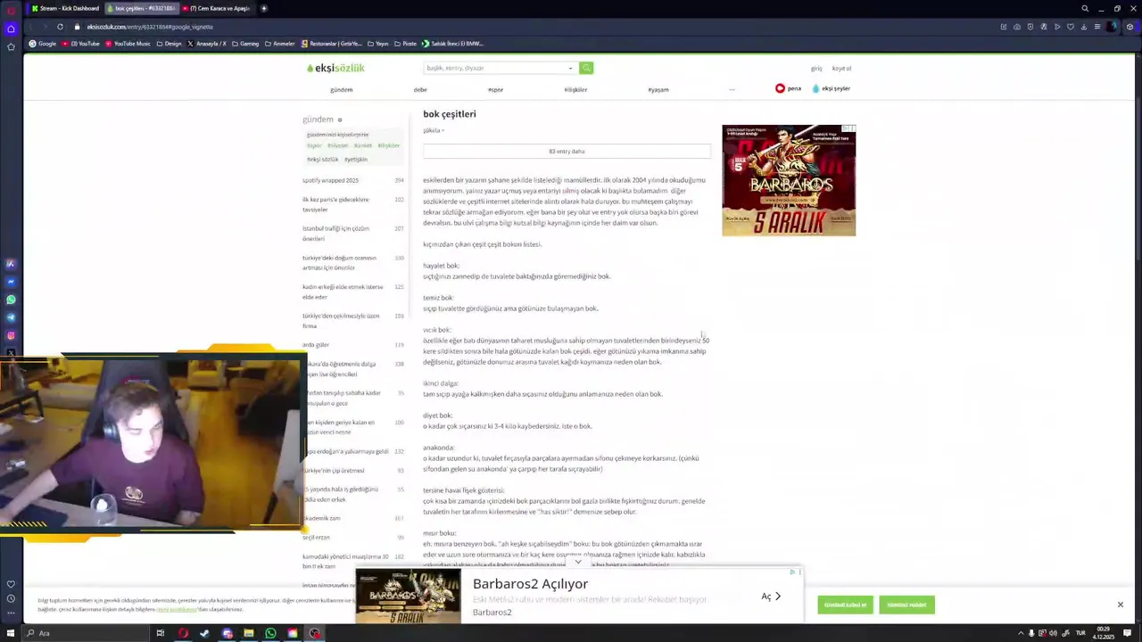Select the #spor channel menu item
Screen dimensions: 1142x642
coord(495,89)
